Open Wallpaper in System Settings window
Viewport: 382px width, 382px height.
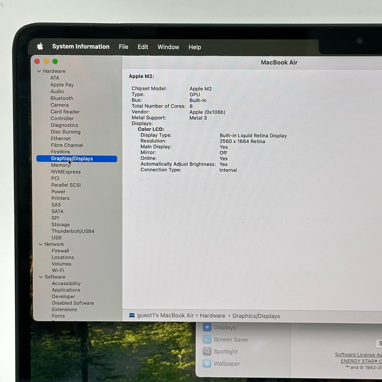[221, 364]
